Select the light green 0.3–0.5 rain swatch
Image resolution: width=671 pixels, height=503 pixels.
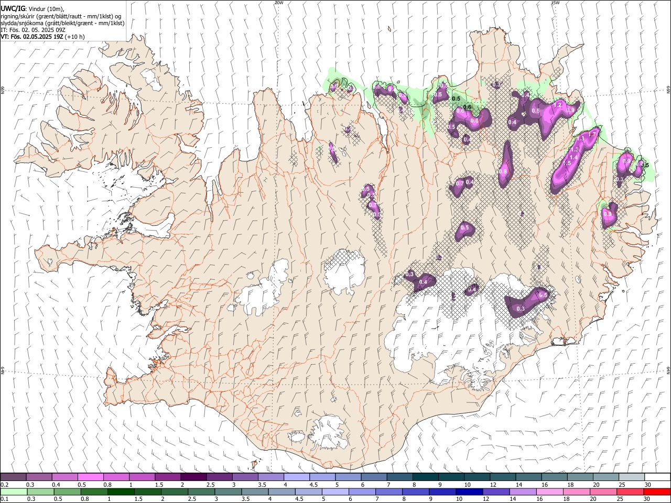(41, 492)
